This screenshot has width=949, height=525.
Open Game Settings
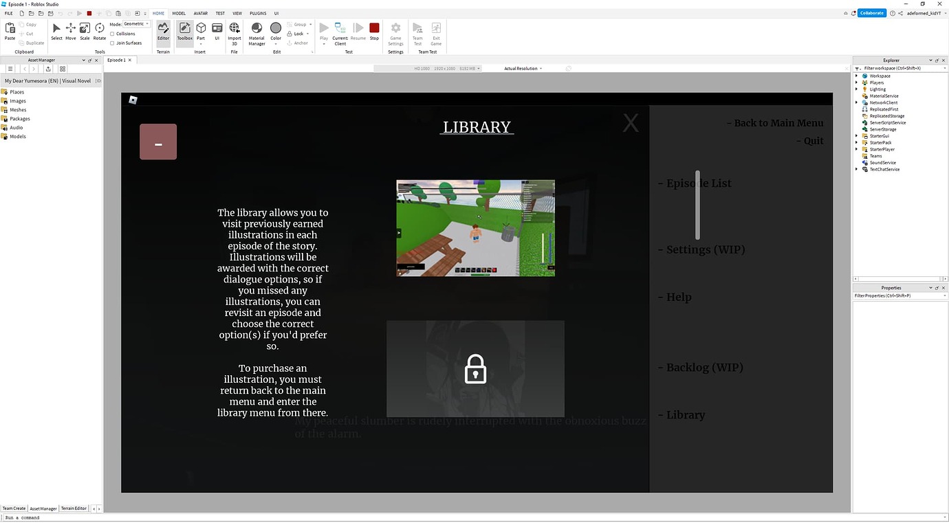(x=395, y=33)
